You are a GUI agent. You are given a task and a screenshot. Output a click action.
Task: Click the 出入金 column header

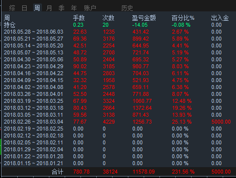[220, 18]
